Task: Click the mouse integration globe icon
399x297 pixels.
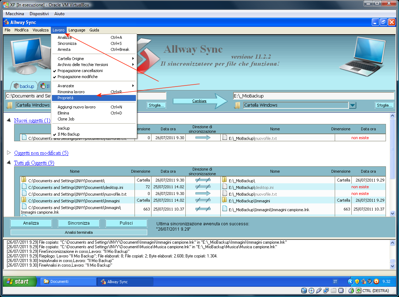Action: click(351, 291)
